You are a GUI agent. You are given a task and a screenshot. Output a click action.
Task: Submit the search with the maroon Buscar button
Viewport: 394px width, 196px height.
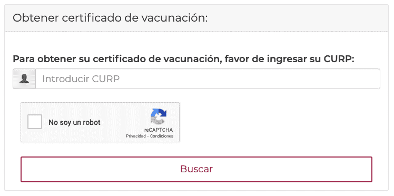tap(196, 169)
